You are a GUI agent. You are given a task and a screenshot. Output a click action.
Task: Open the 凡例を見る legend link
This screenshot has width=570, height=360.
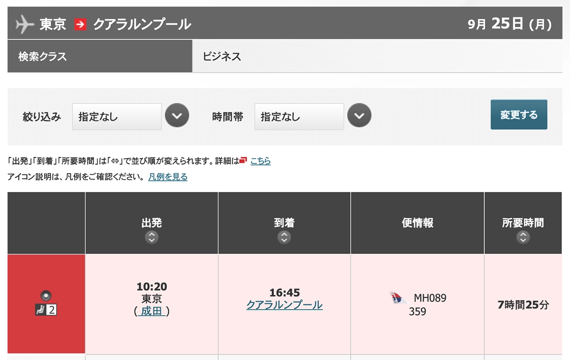168,177
